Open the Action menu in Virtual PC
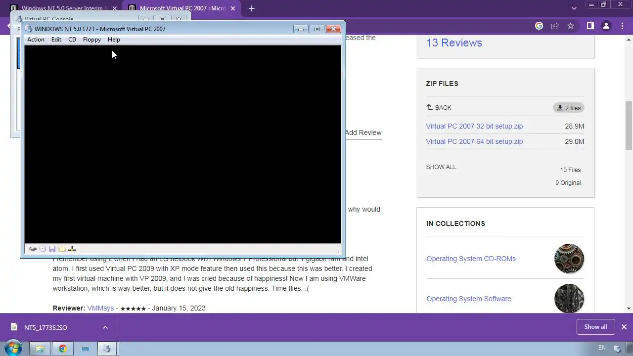The width and height of the screenshot is (633, 356). tap(36, 40)
